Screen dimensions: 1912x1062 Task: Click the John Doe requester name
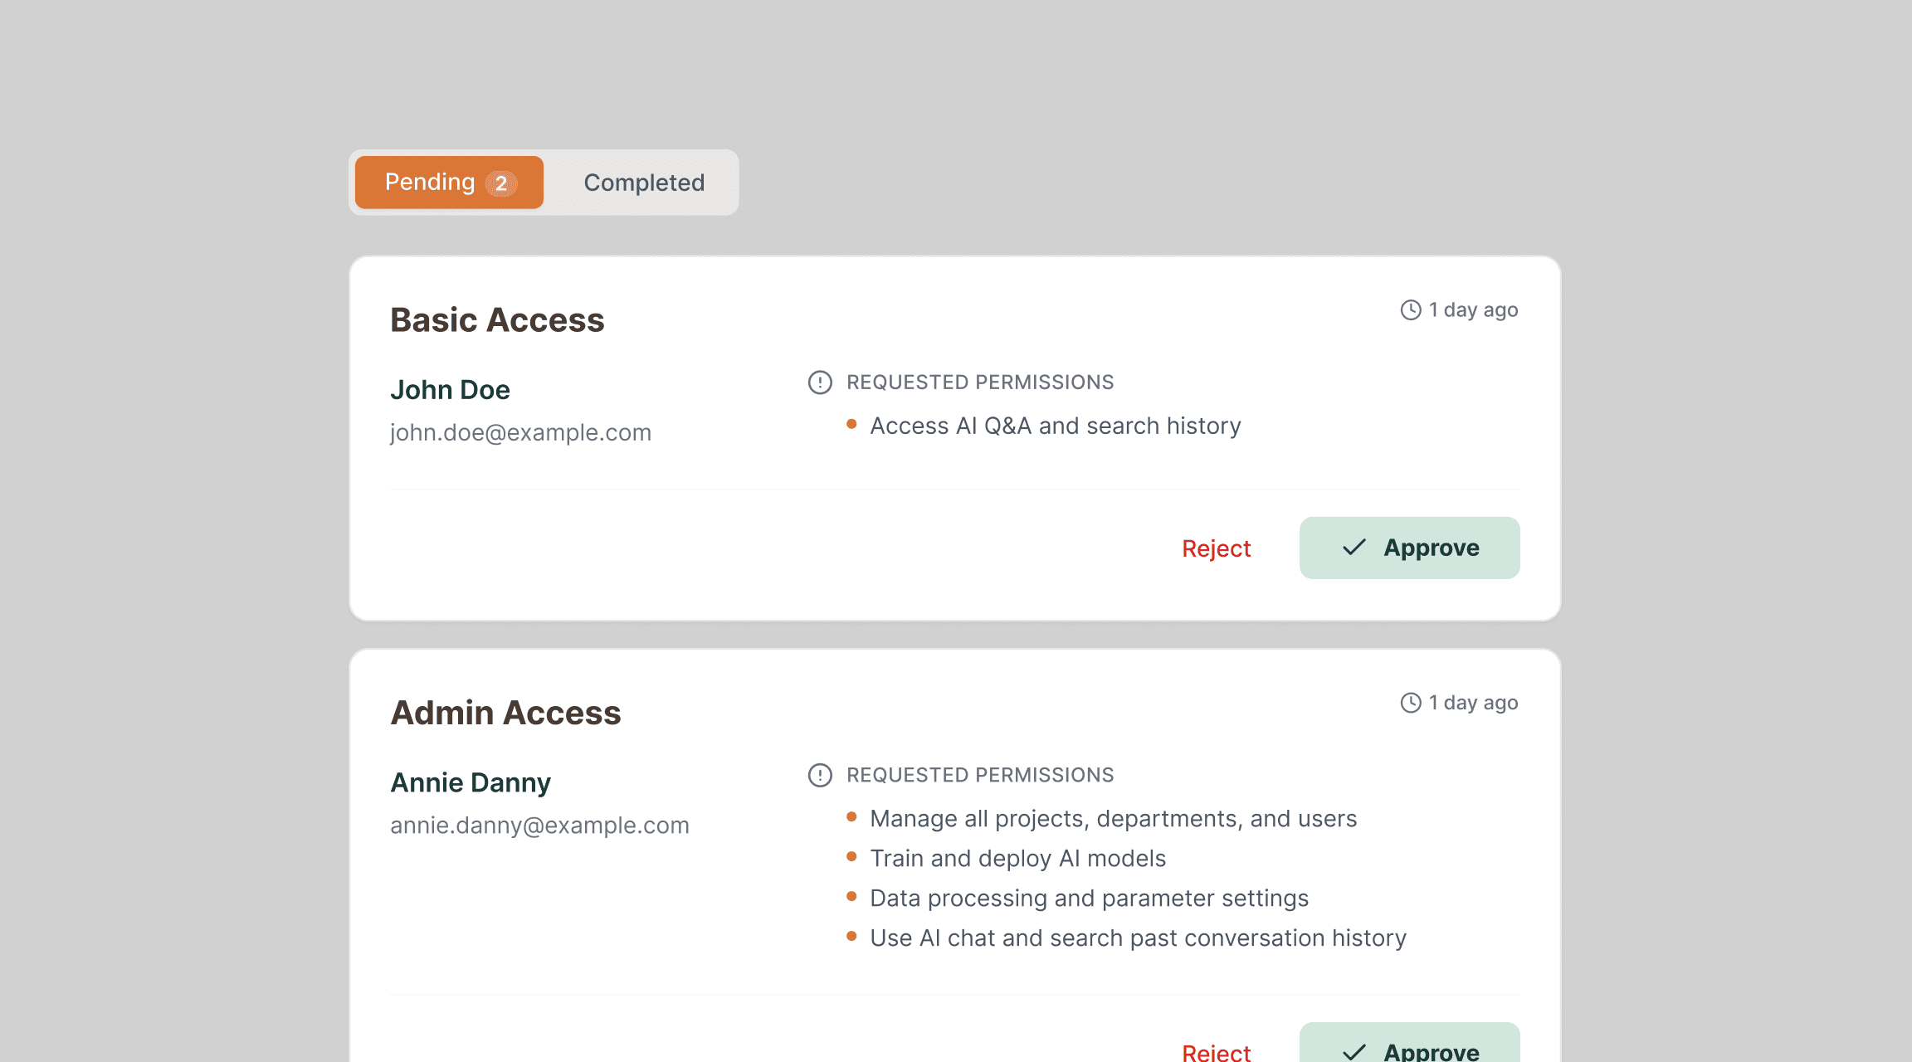(450, 390)
